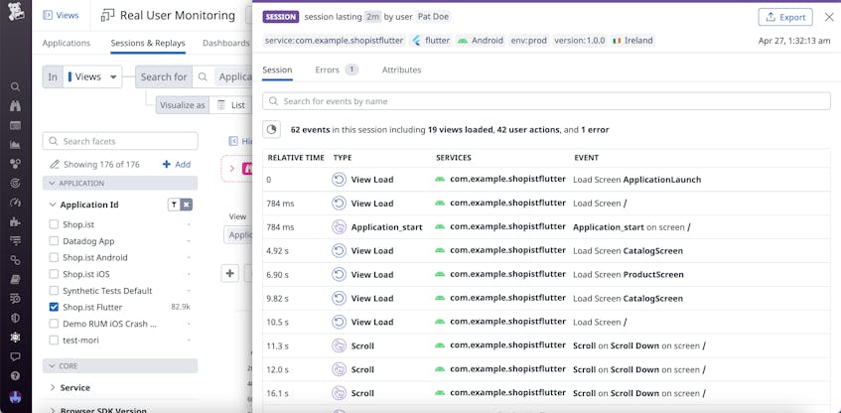This screenshot has height=413, width=841.
Task: Check the Shop.ist iOS checkbox
Action: (54, 274)
